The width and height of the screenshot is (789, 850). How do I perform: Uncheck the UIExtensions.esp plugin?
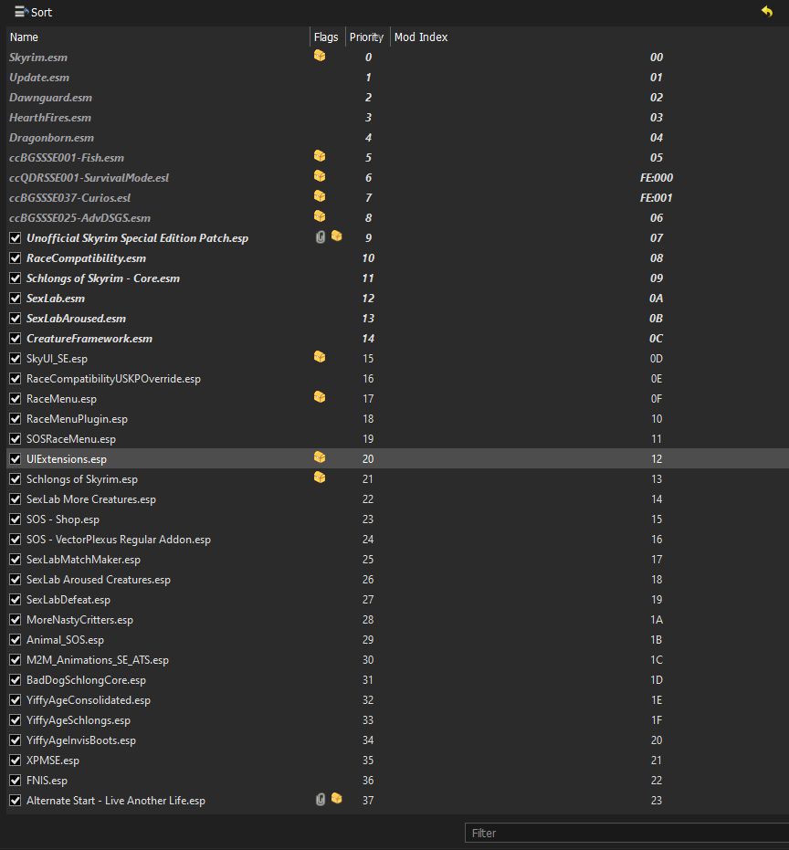tap(16, 459)
